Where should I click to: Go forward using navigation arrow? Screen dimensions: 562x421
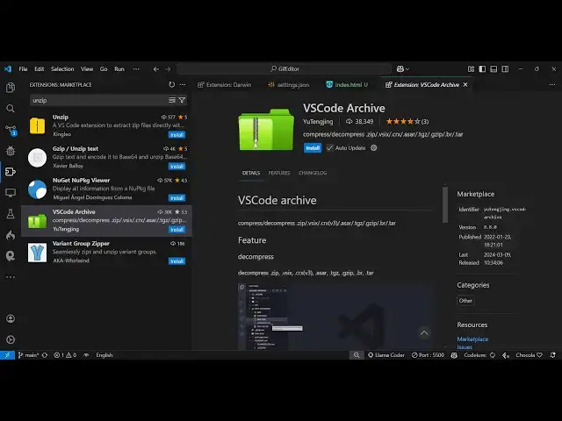(168, 69)
